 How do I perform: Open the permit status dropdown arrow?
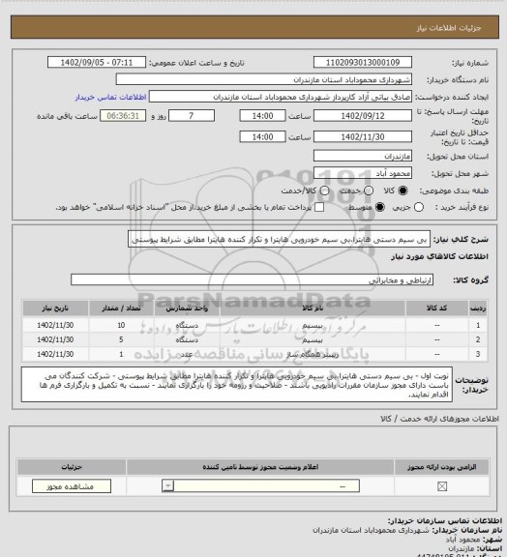tap(167, 486)
